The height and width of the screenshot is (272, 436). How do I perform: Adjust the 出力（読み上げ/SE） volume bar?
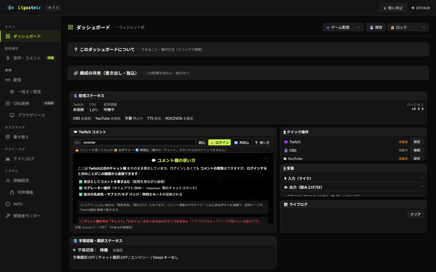[353, 191]
